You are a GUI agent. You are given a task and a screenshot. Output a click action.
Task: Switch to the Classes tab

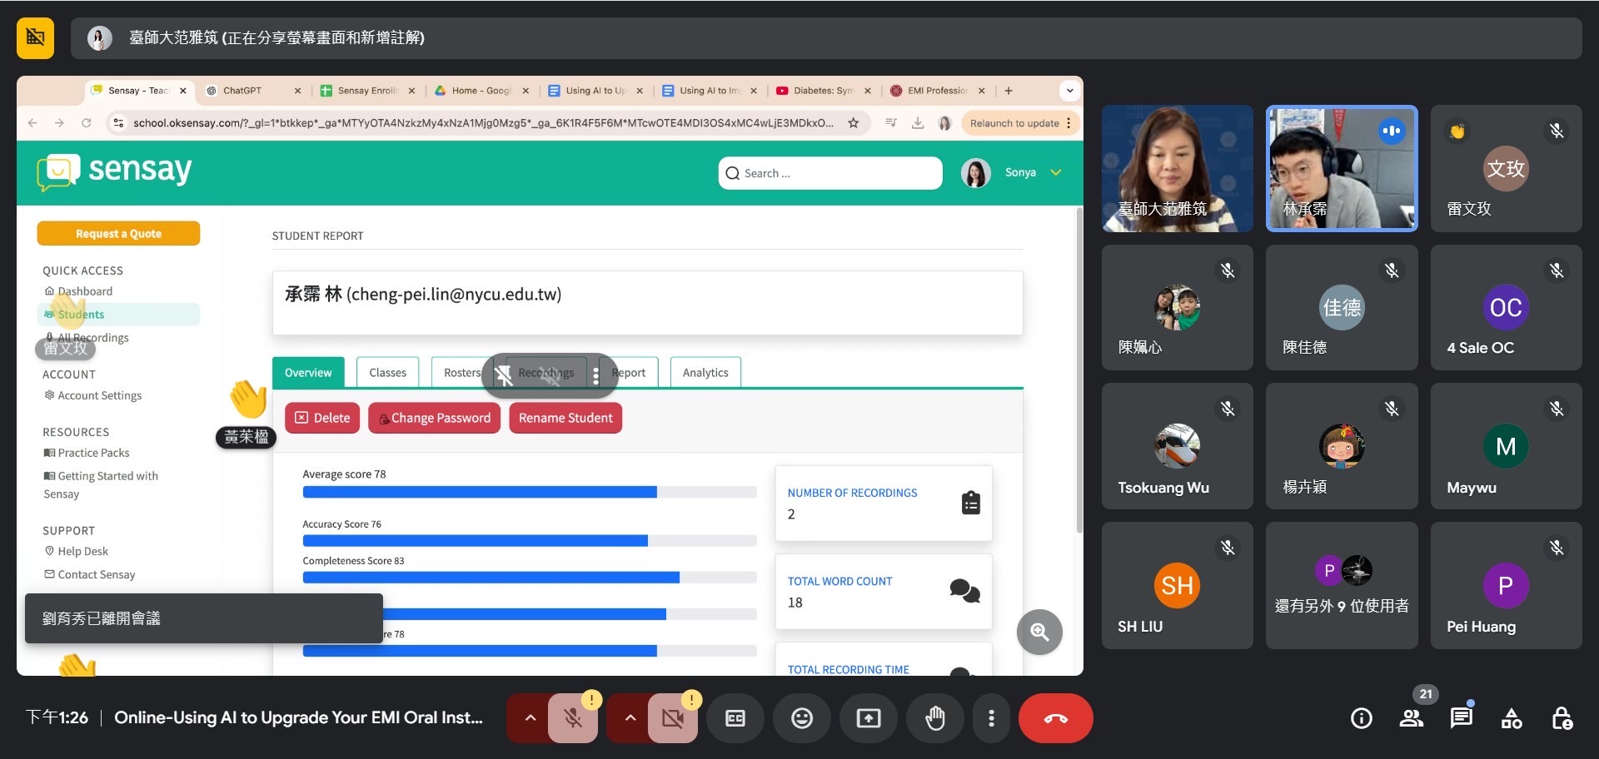click(387, 373)
